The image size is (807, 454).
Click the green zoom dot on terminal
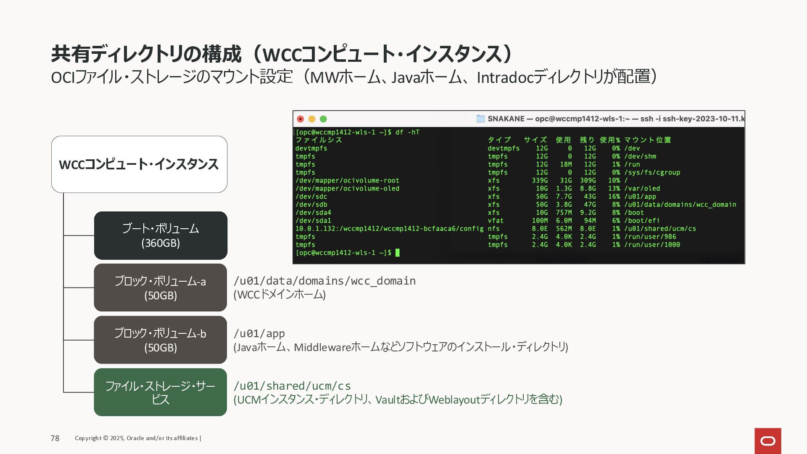323,119
